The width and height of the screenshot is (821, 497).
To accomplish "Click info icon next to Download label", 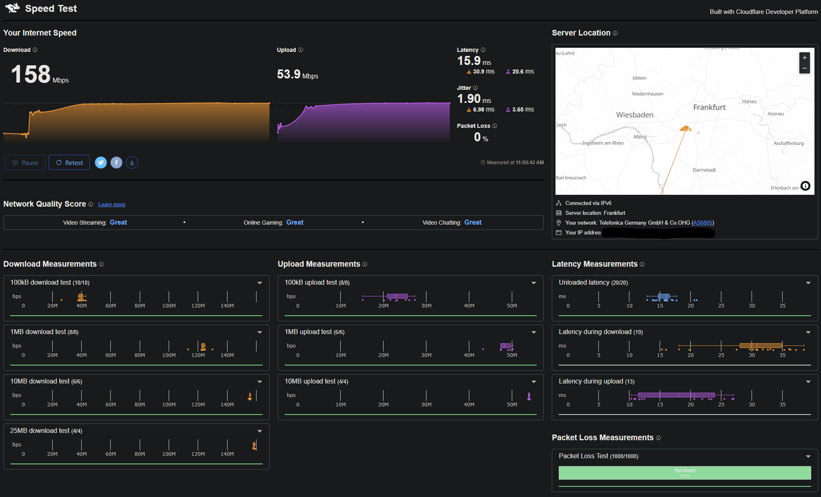I will point(35,50).
